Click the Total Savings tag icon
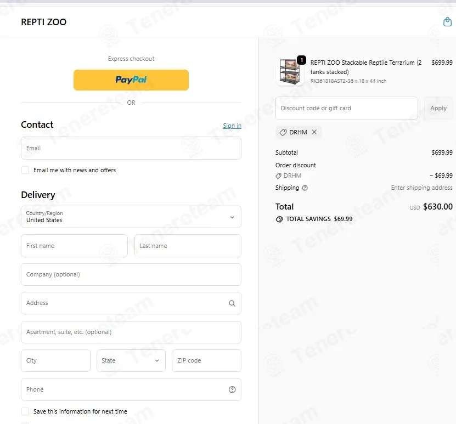This screenshot has height=424, width=456. [x=279, y=219]
